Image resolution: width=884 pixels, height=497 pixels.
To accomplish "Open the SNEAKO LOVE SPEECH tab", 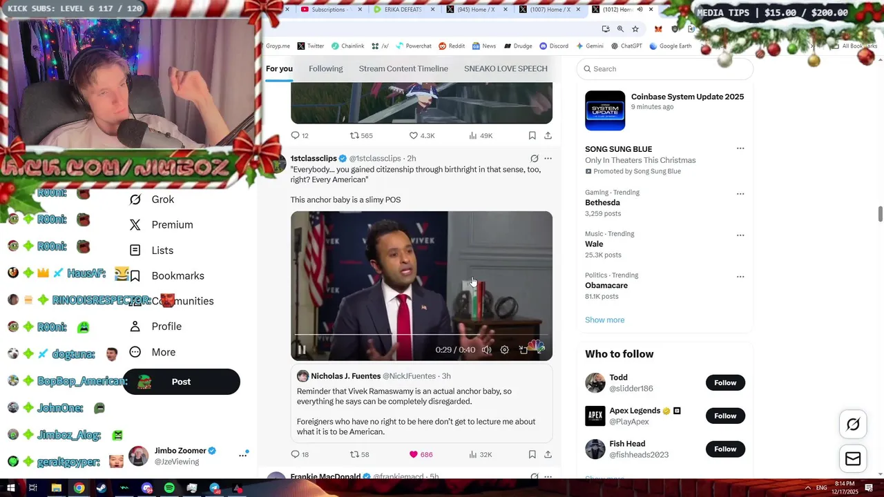I will 506,69.
